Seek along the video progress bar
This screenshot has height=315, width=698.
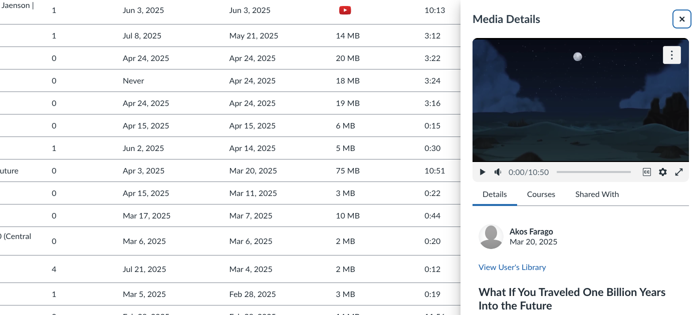pos(594,171)
